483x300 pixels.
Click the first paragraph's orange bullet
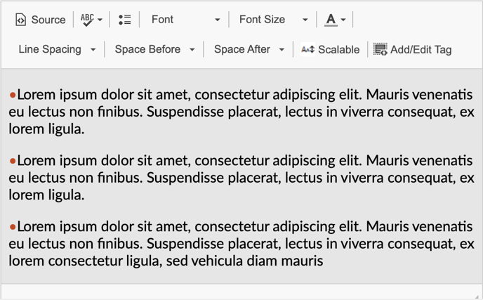pyautogui.click(x=13, y=95)
